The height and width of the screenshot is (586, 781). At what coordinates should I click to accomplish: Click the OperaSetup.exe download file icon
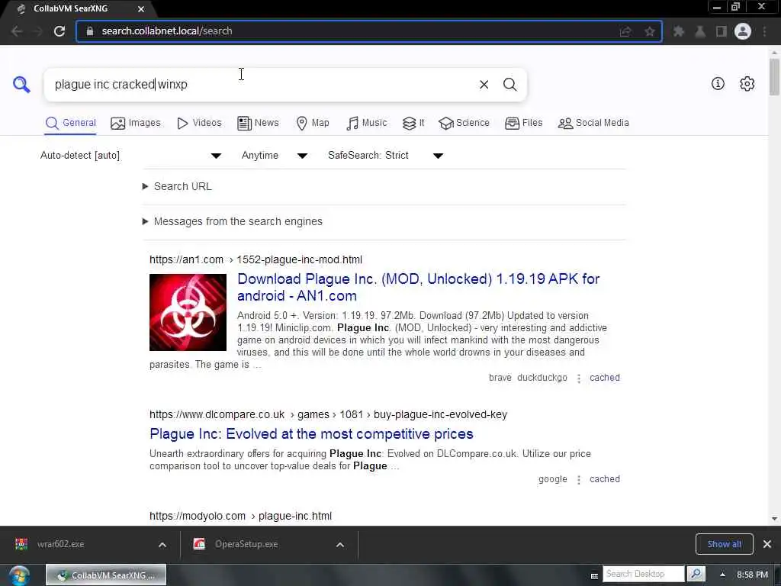[199, 544]
